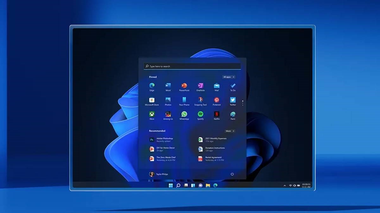Open the Mail app
The image size is (380, 213).
coord(217,87)
